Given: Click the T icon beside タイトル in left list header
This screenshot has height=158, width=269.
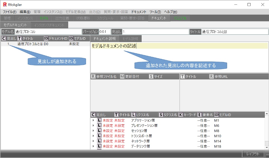Looking at the screenshot, I should 20,38.
